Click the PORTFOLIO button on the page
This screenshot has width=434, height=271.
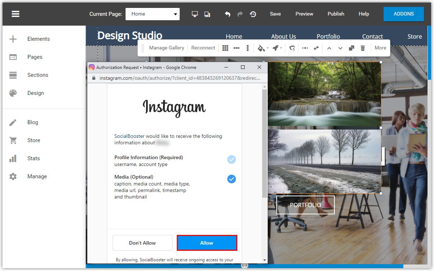[306, 205]
